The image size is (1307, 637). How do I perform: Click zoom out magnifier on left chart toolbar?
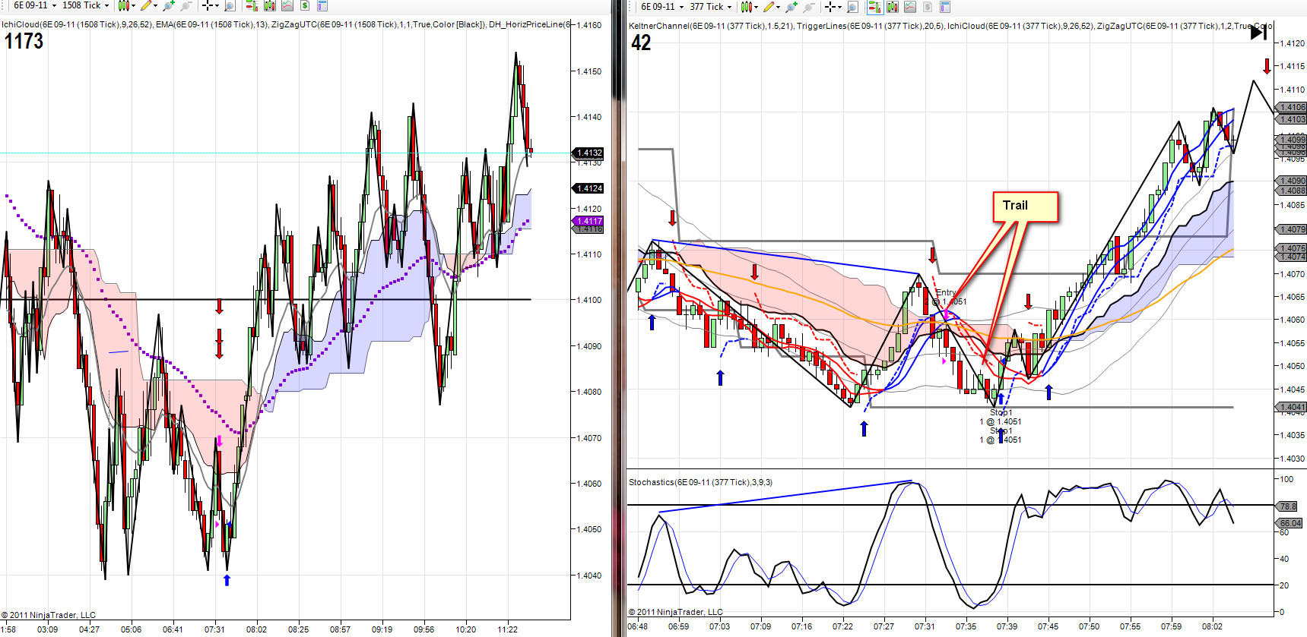point(185,6)
